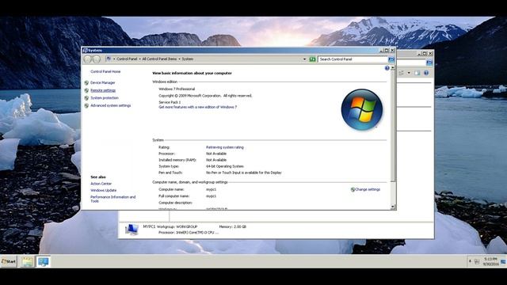Open the Explorer folder taskbar icon
The image size is (507, 285).
point(28,261)
